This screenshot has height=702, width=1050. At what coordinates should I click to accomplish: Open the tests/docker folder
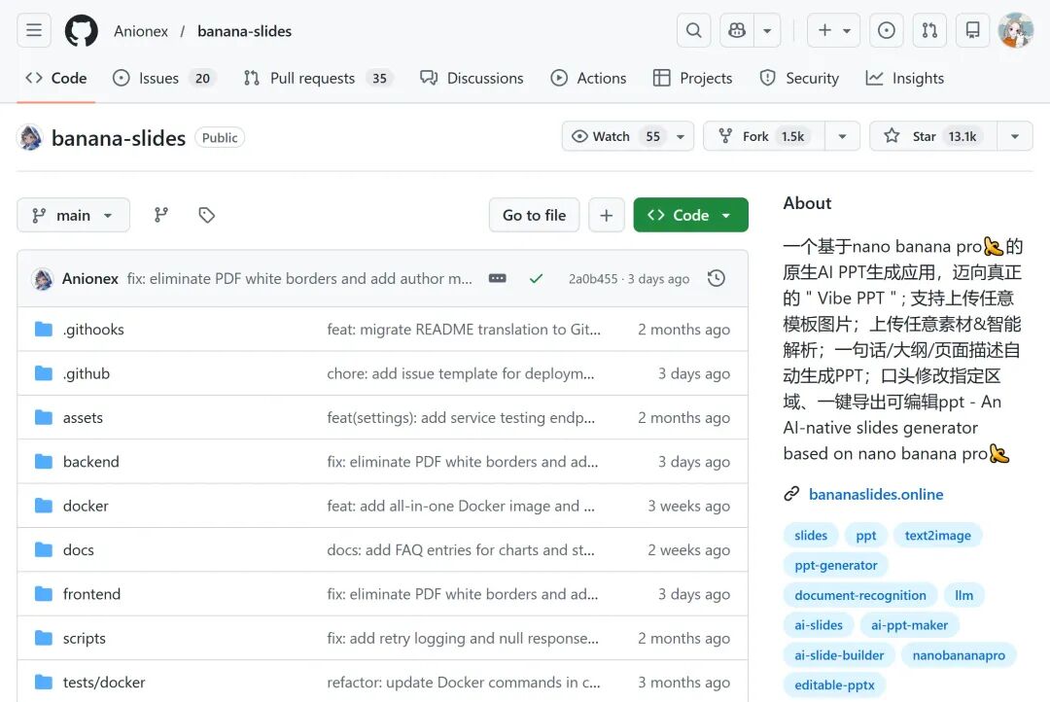[104, 683]
